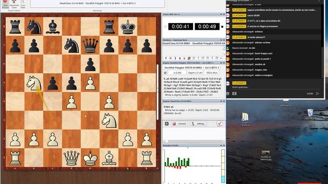Click the chat super chat icon
328x184 pixels.
(x=234, y=94)
